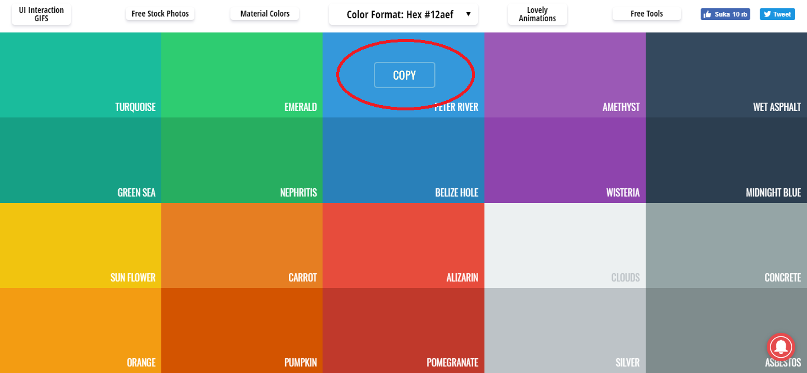
Task: Click the COPY button on Peter River
Action: coord(404,75)
